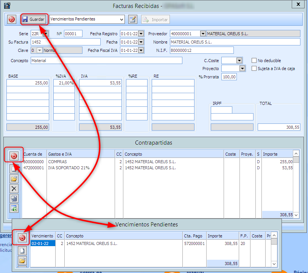The image size is (308, 273).
Task: Click red power icon in Vencimientos Pendientes panel
Action: (22, 238)
